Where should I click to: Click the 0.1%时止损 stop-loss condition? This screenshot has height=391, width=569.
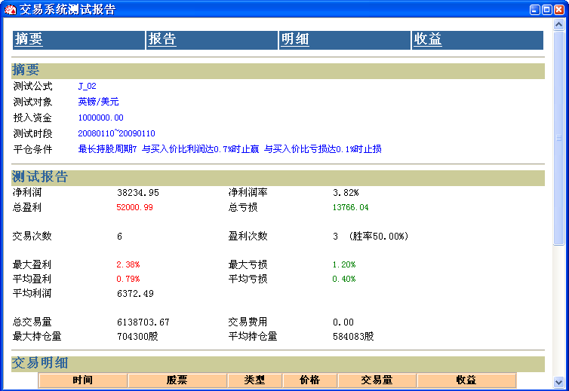point(358,149)
